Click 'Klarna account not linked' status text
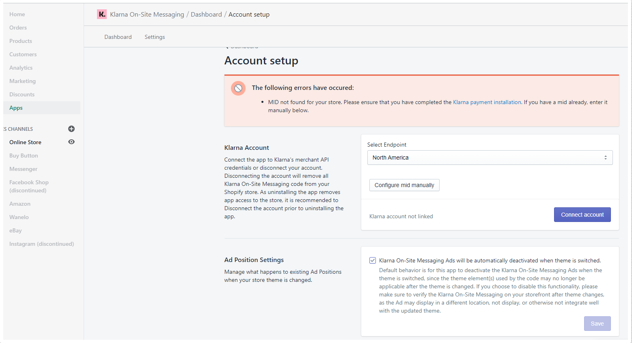This screenshot has height=343, width=632. [x=401, y=216]
